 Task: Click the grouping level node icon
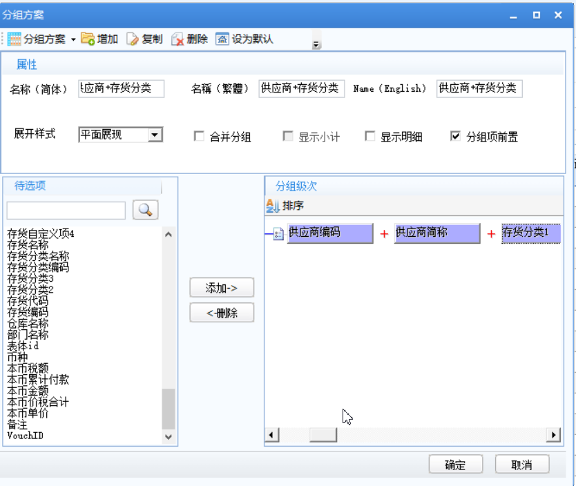(x=278, y=234)
